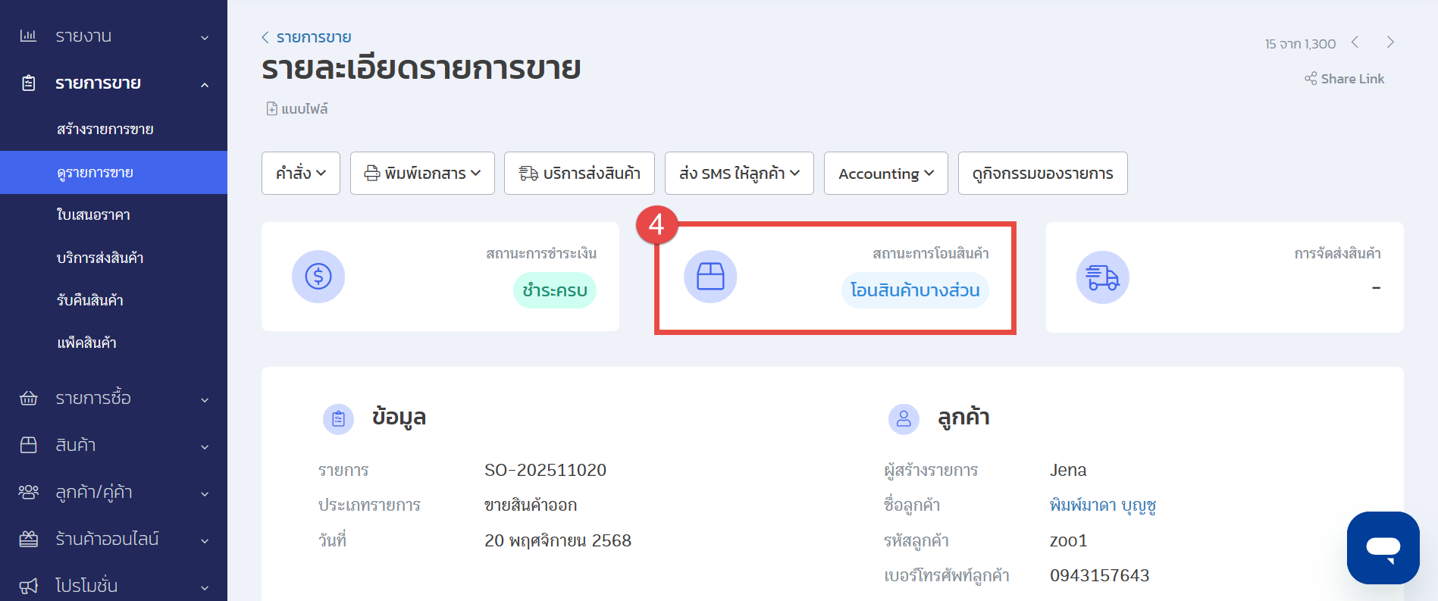
Task: Click the Share Link icon
Action: (x=1311, y=79)
